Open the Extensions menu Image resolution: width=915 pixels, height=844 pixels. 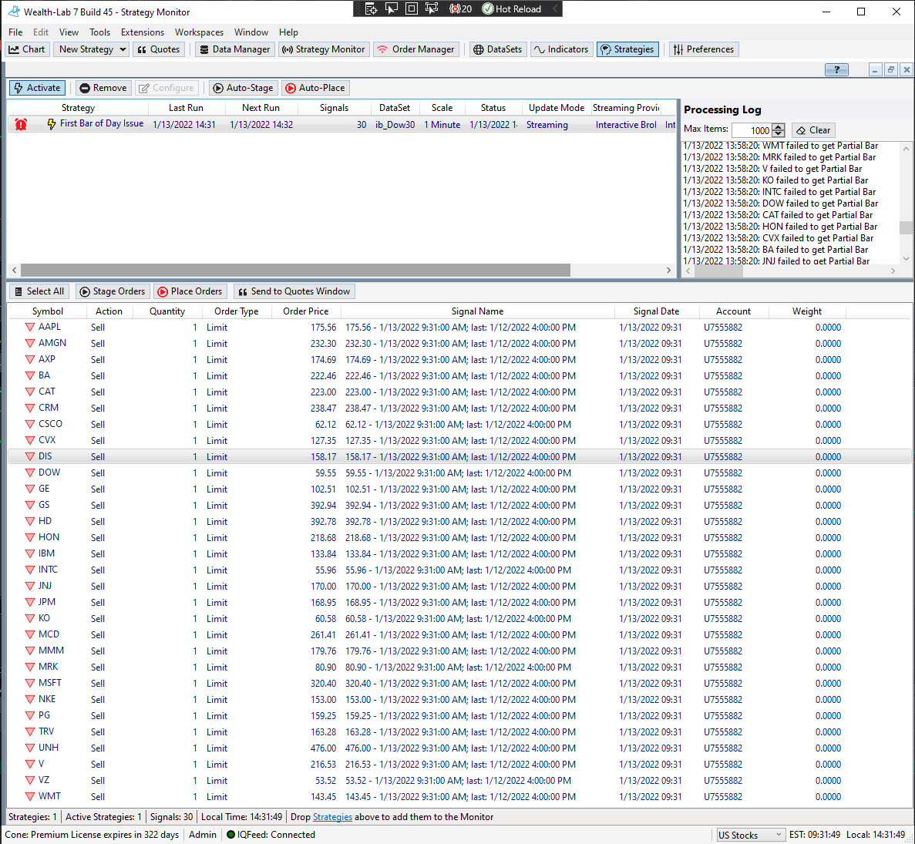(143, 32)
